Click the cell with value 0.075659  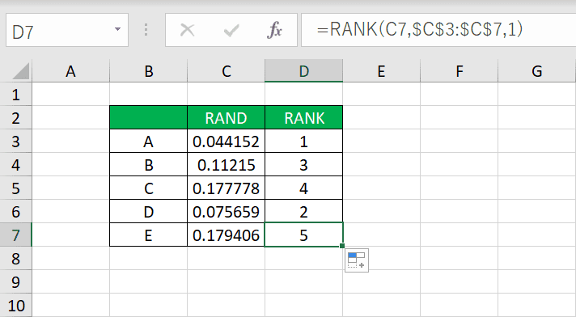(226, 212)
